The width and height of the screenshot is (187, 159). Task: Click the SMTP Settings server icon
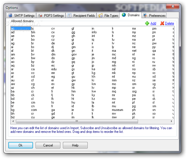pos(10,15)
